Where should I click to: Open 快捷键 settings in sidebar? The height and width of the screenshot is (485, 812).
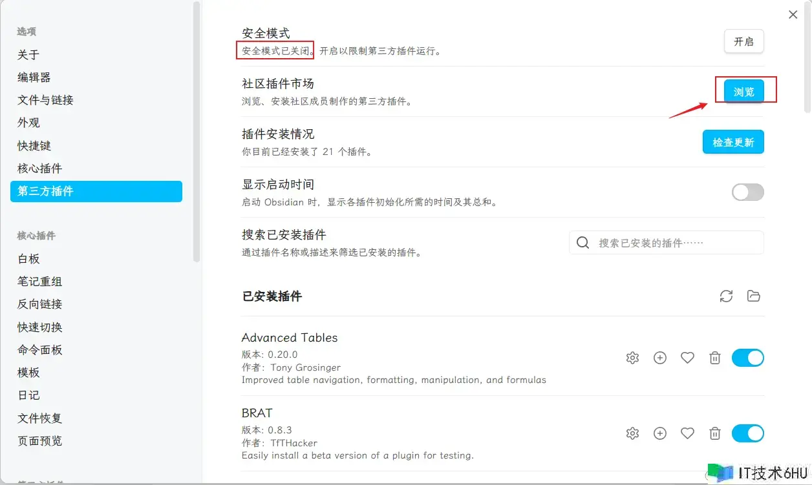pos(34,146)
